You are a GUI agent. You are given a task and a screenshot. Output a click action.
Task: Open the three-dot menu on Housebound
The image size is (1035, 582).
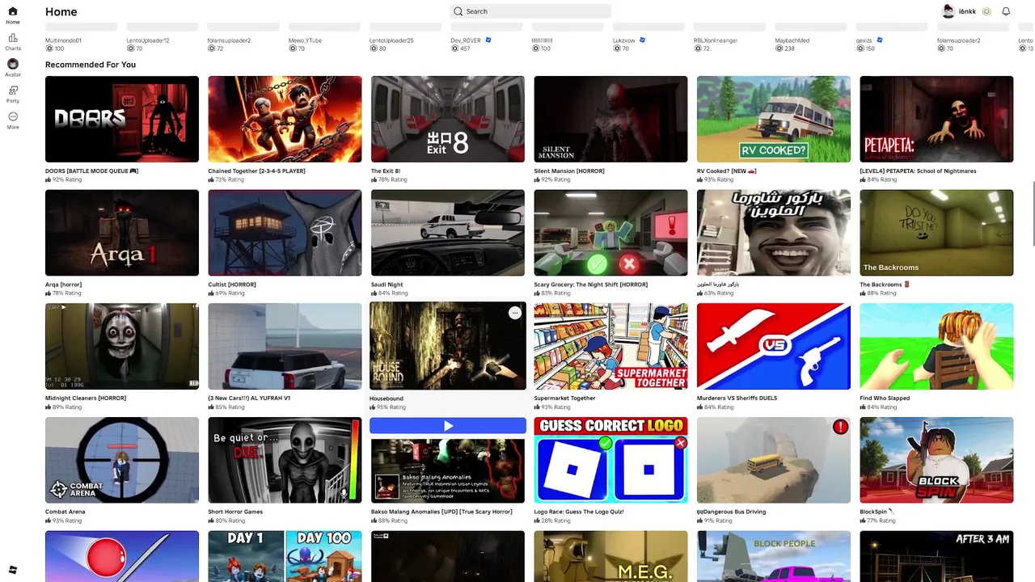click(x=515, y=313)
